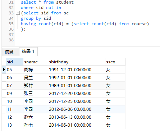Click ssex cell 女 in row 05
160x131 pixels.
(x=115, y=70)
